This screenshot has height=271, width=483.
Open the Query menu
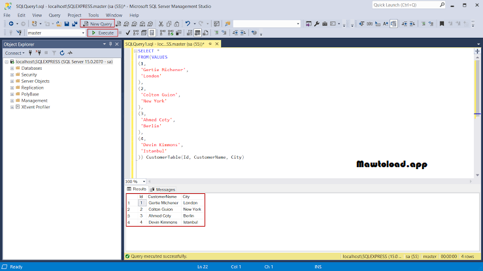tap(54, 15)
